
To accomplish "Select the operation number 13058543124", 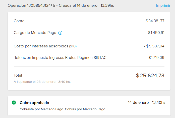I will 39,5.
